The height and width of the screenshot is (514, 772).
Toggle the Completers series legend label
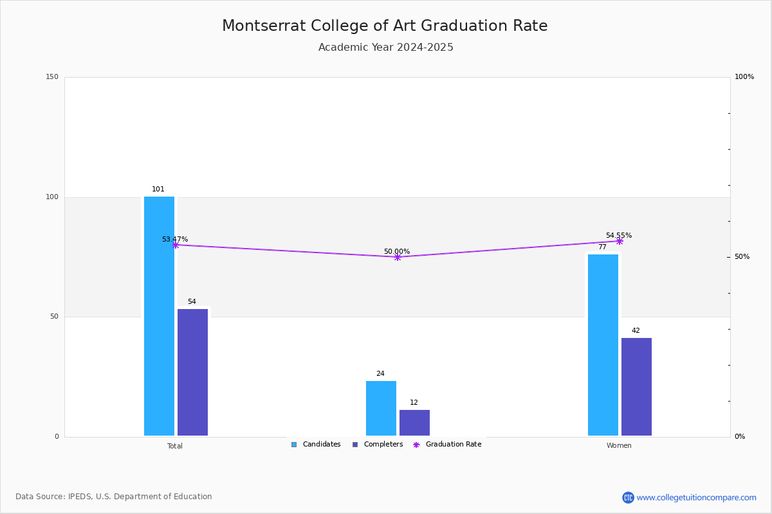click(383, 445)
